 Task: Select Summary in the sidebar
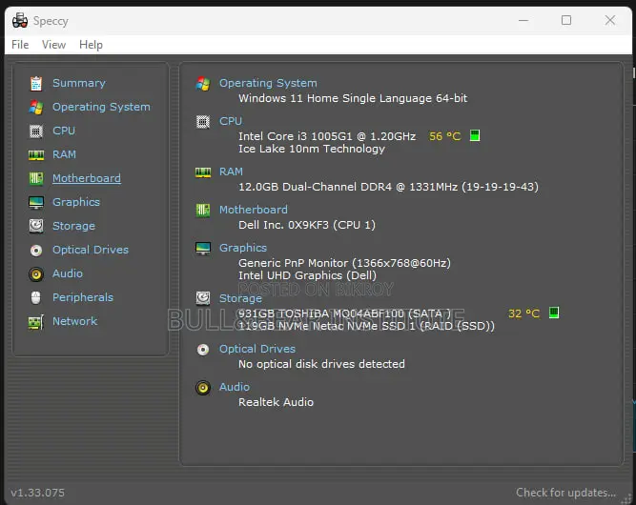click(79, 83)
